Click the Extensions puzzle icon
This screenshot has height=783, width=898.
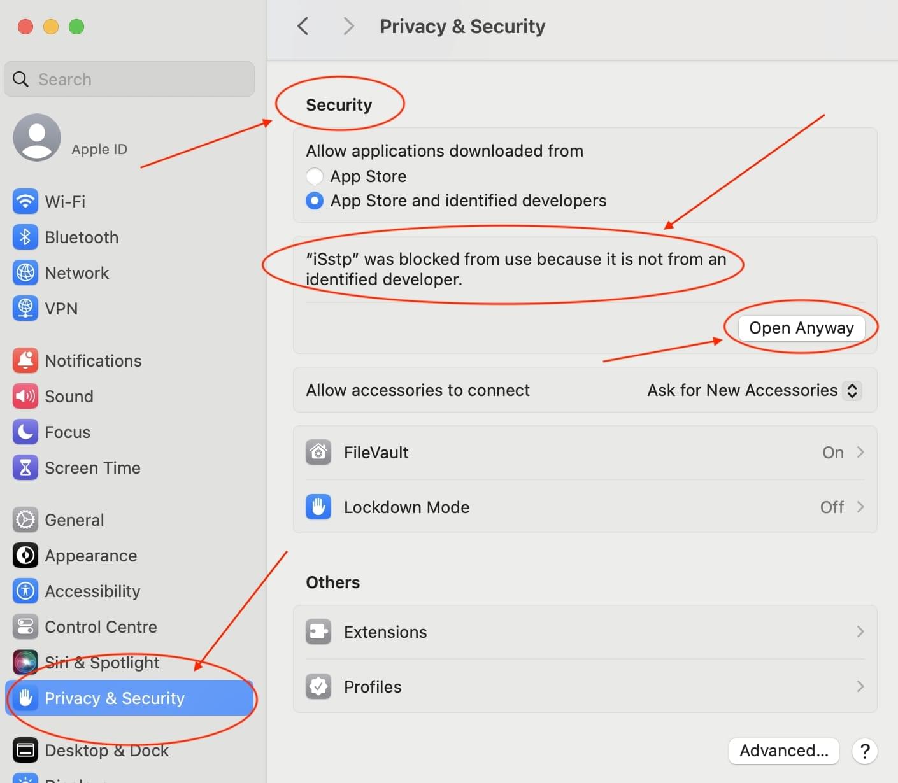click(318, 632)
